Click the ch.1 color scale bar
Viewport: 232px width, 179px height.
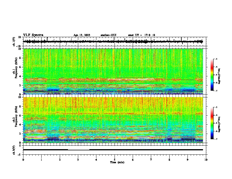click(x=212, y=75)
